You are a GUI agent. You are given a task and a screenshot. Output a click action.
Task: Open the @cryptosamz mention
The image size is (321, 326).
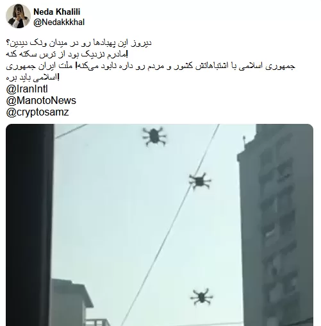coord(38,112)
